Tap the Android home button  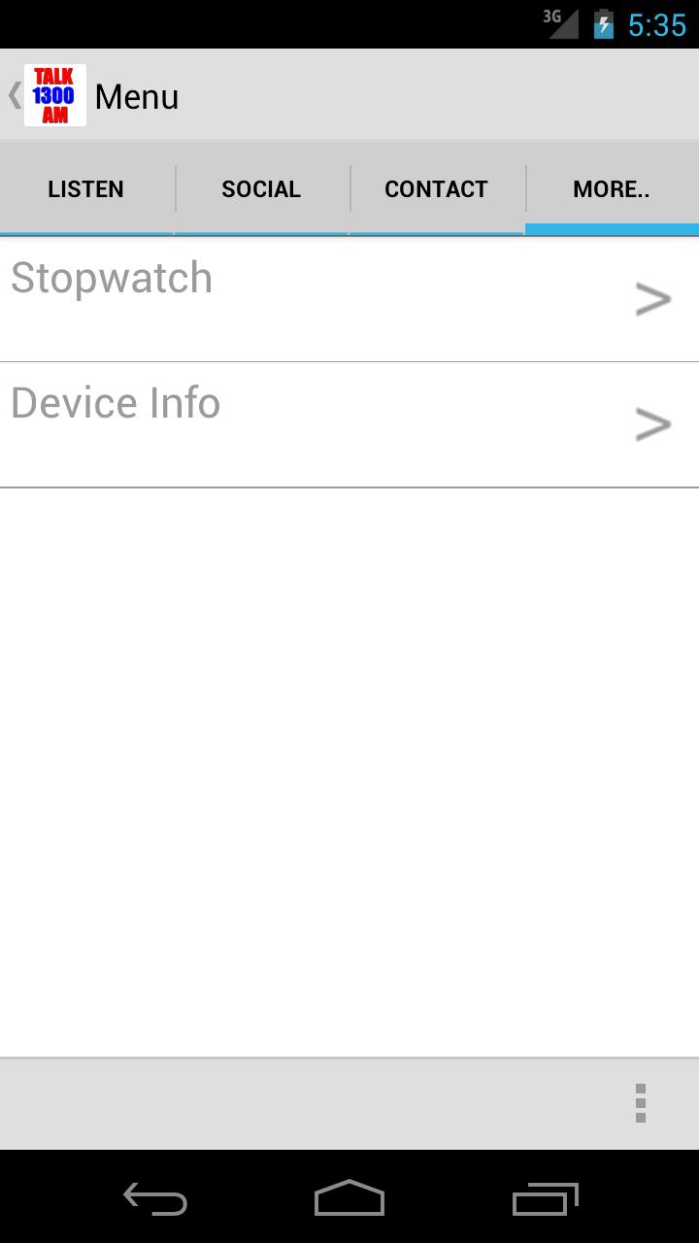point(349,1198)
